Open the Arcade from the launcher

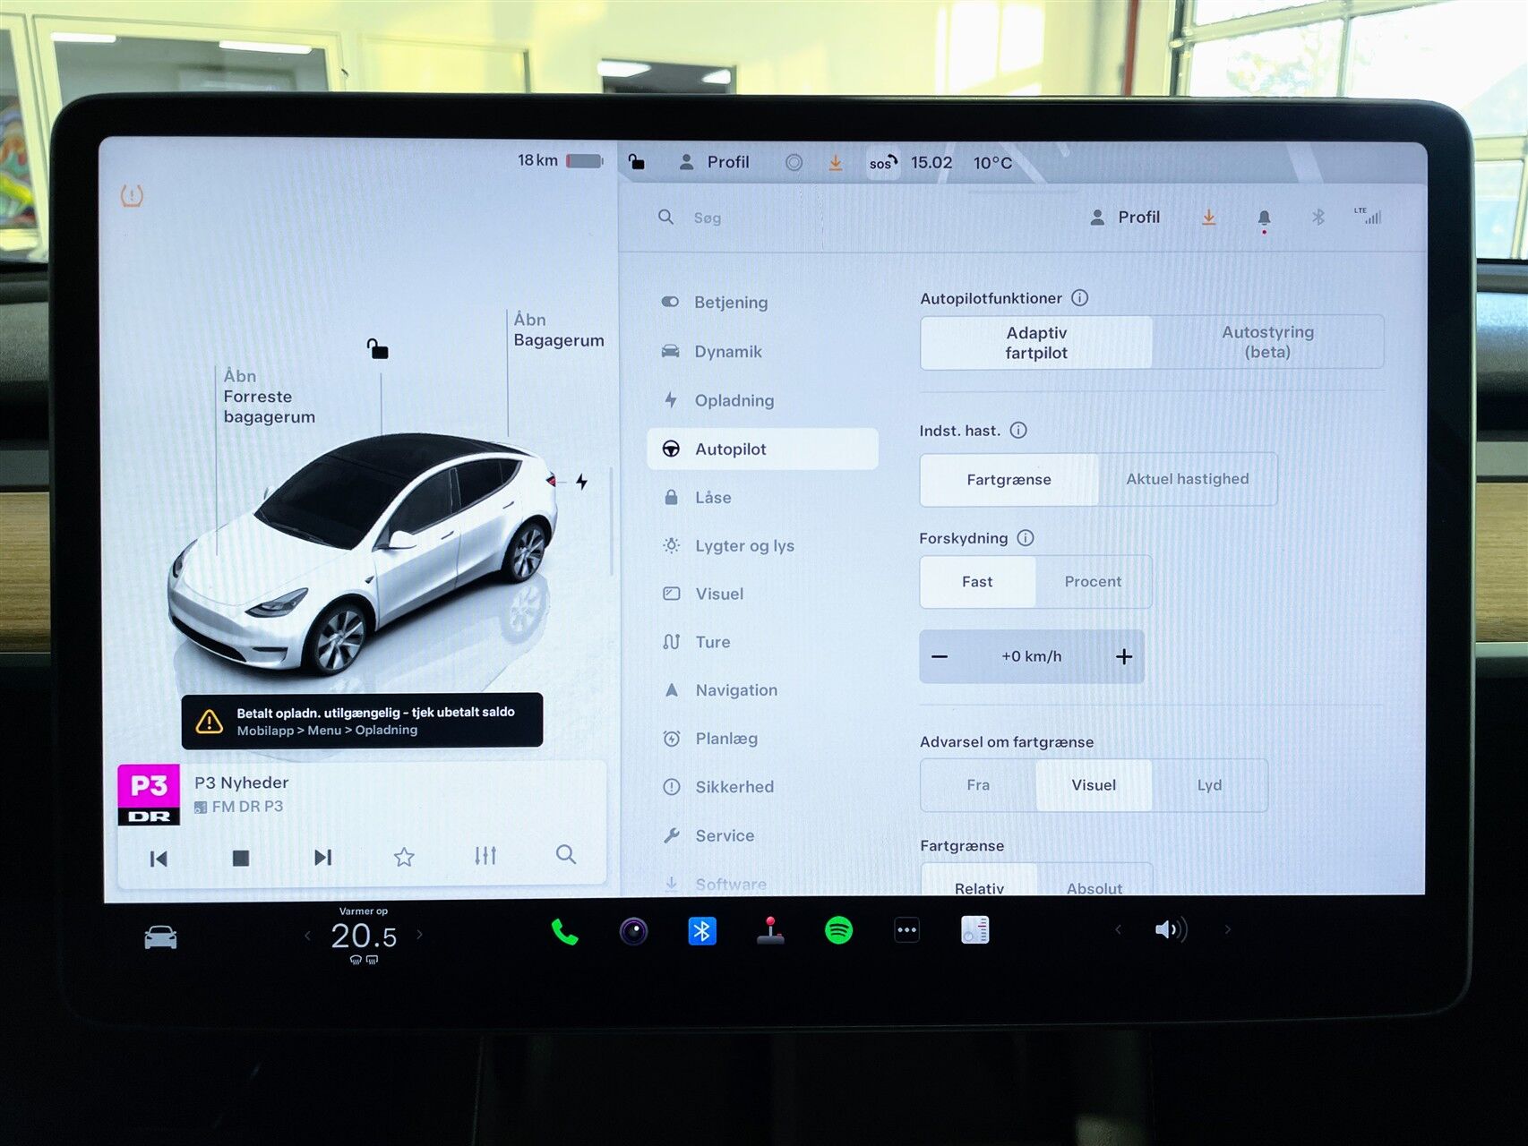771,931
